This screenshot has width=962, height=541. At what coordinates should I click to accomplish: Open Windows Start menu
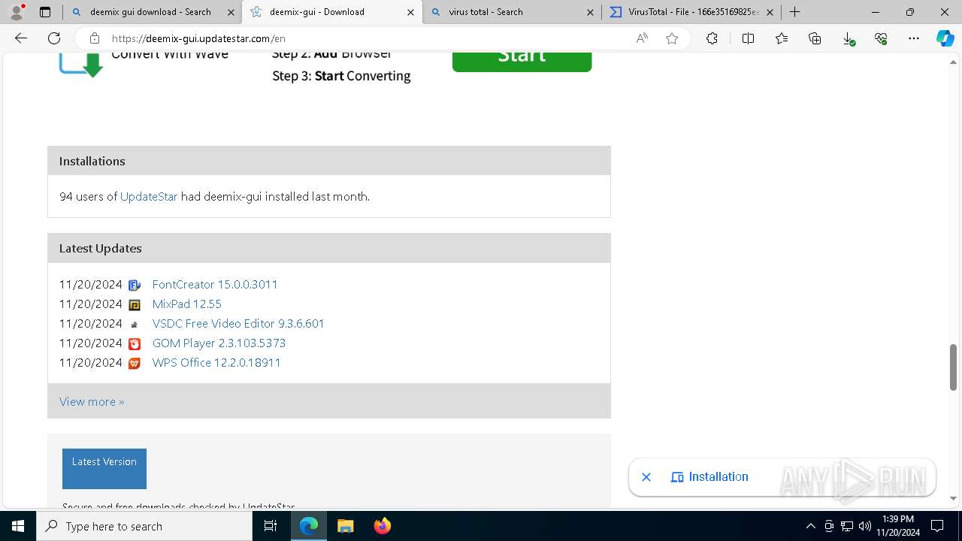point(18,526)
